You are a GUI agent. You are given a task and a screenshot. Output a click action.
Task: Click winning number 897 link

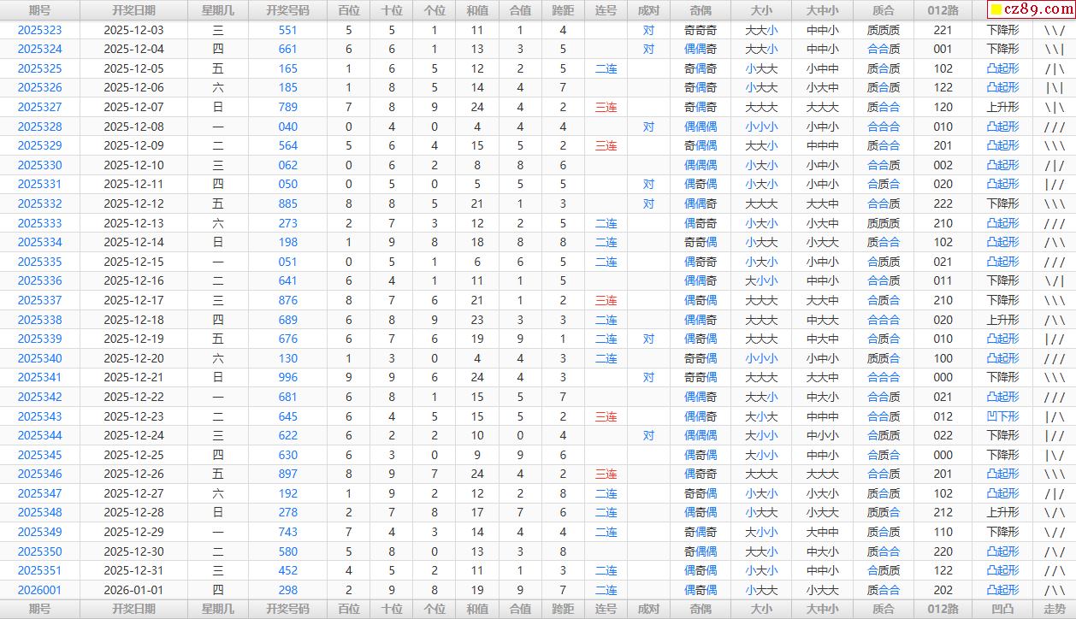(x=288, y=474)
